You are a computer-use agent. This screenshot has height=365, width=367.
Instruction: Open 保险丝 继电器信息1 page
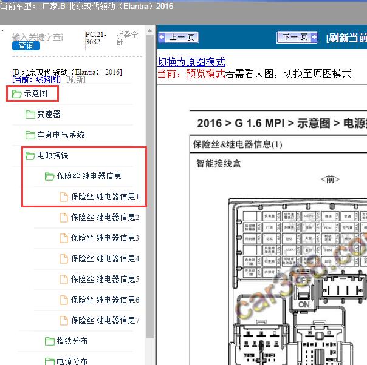point(105,196)
